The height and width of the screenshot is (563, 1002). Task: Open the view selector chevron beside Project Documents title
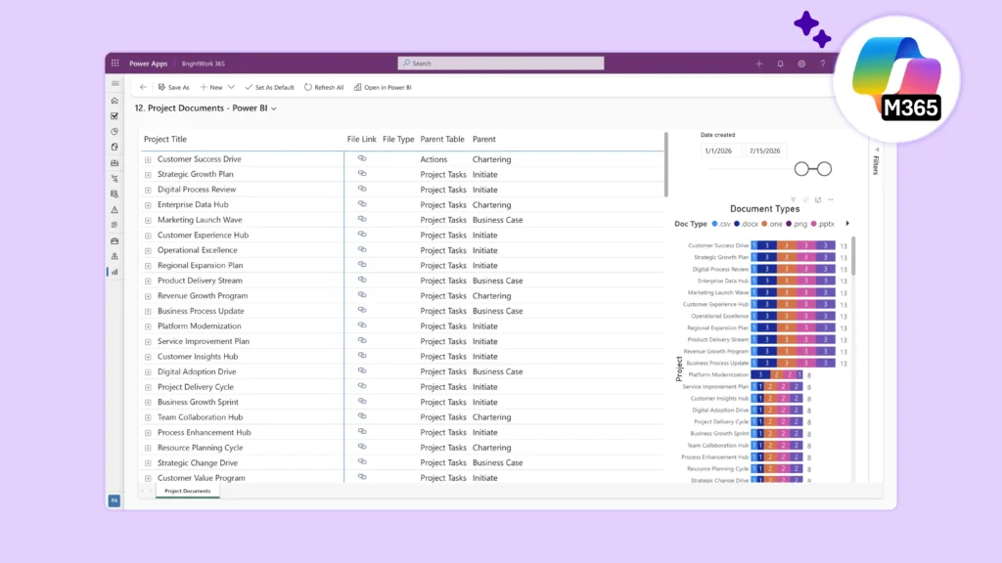(274, 109)
